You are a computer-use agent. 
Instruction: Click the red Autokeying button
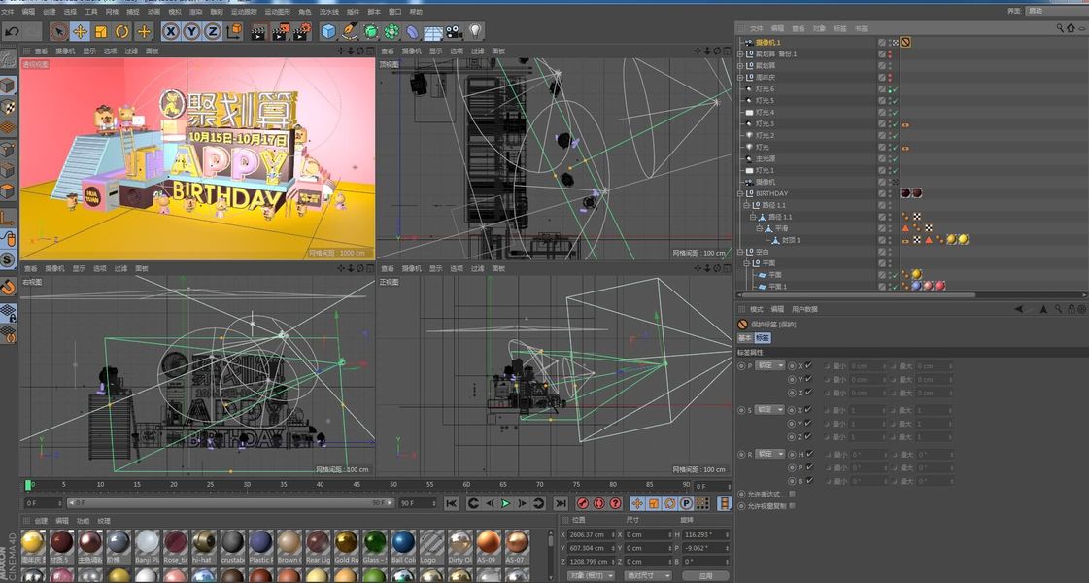tap(599, 503)
